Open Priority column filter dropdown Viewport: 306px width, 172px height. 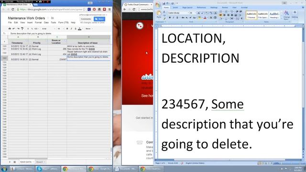pos(46,41)
